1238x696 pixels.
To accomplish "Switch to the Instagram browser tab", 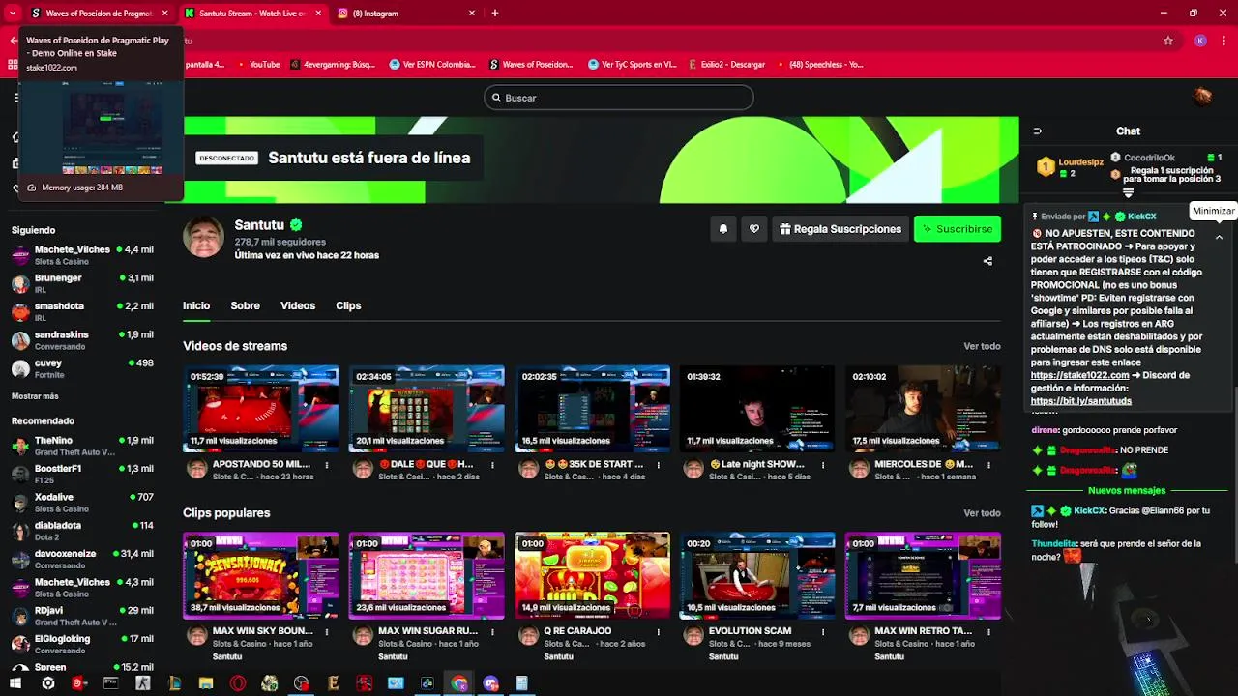I will pyautogui.click(x=406, y=14).
